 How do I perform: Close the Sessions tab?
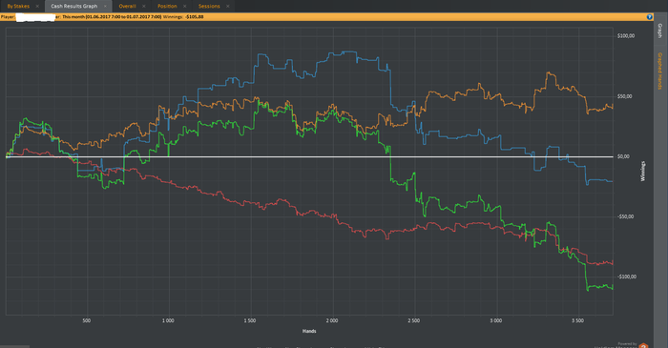point(227,6)
